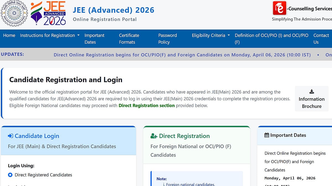Image resolution: width=332 pixels, height=186 pixels.
Task: Click the Candidate Login sign-in arrow icon
Action: point(11,136)
